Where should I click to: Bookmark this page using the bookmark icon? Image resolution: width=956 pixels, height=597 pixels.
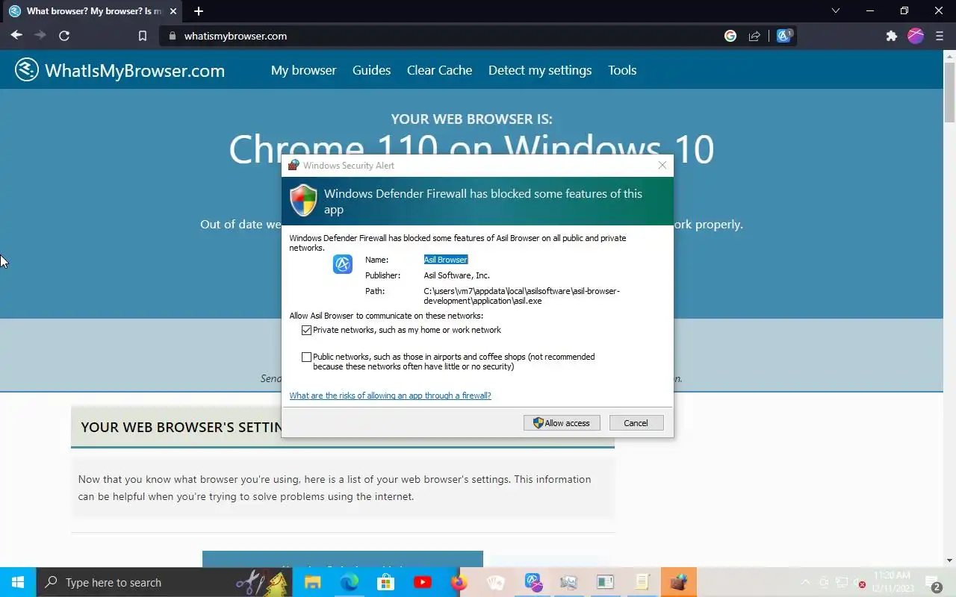143,36
